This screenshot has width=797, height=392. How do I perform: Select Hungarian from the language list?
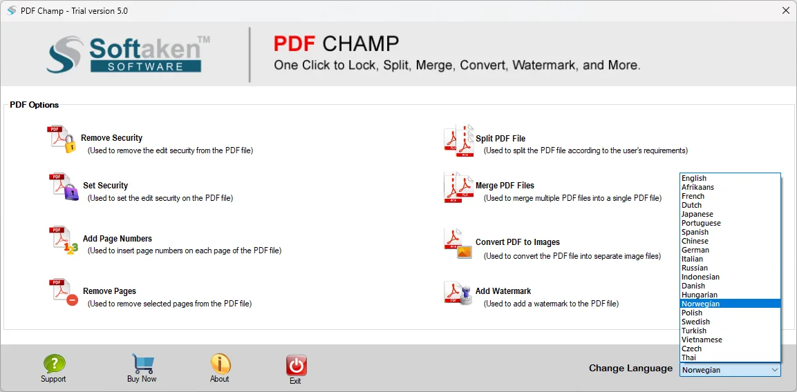click(x=730, y=295)
